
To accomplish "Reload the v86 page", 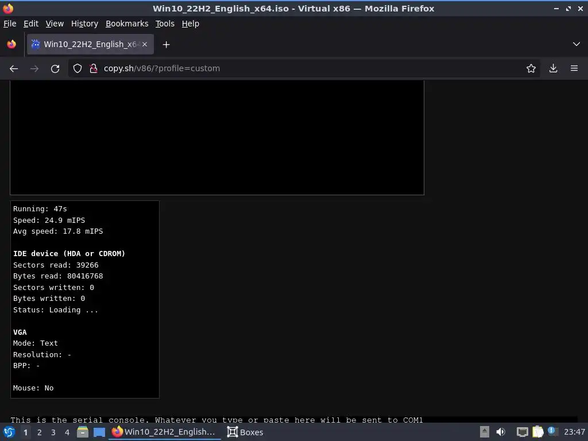I will click(55, 69).
